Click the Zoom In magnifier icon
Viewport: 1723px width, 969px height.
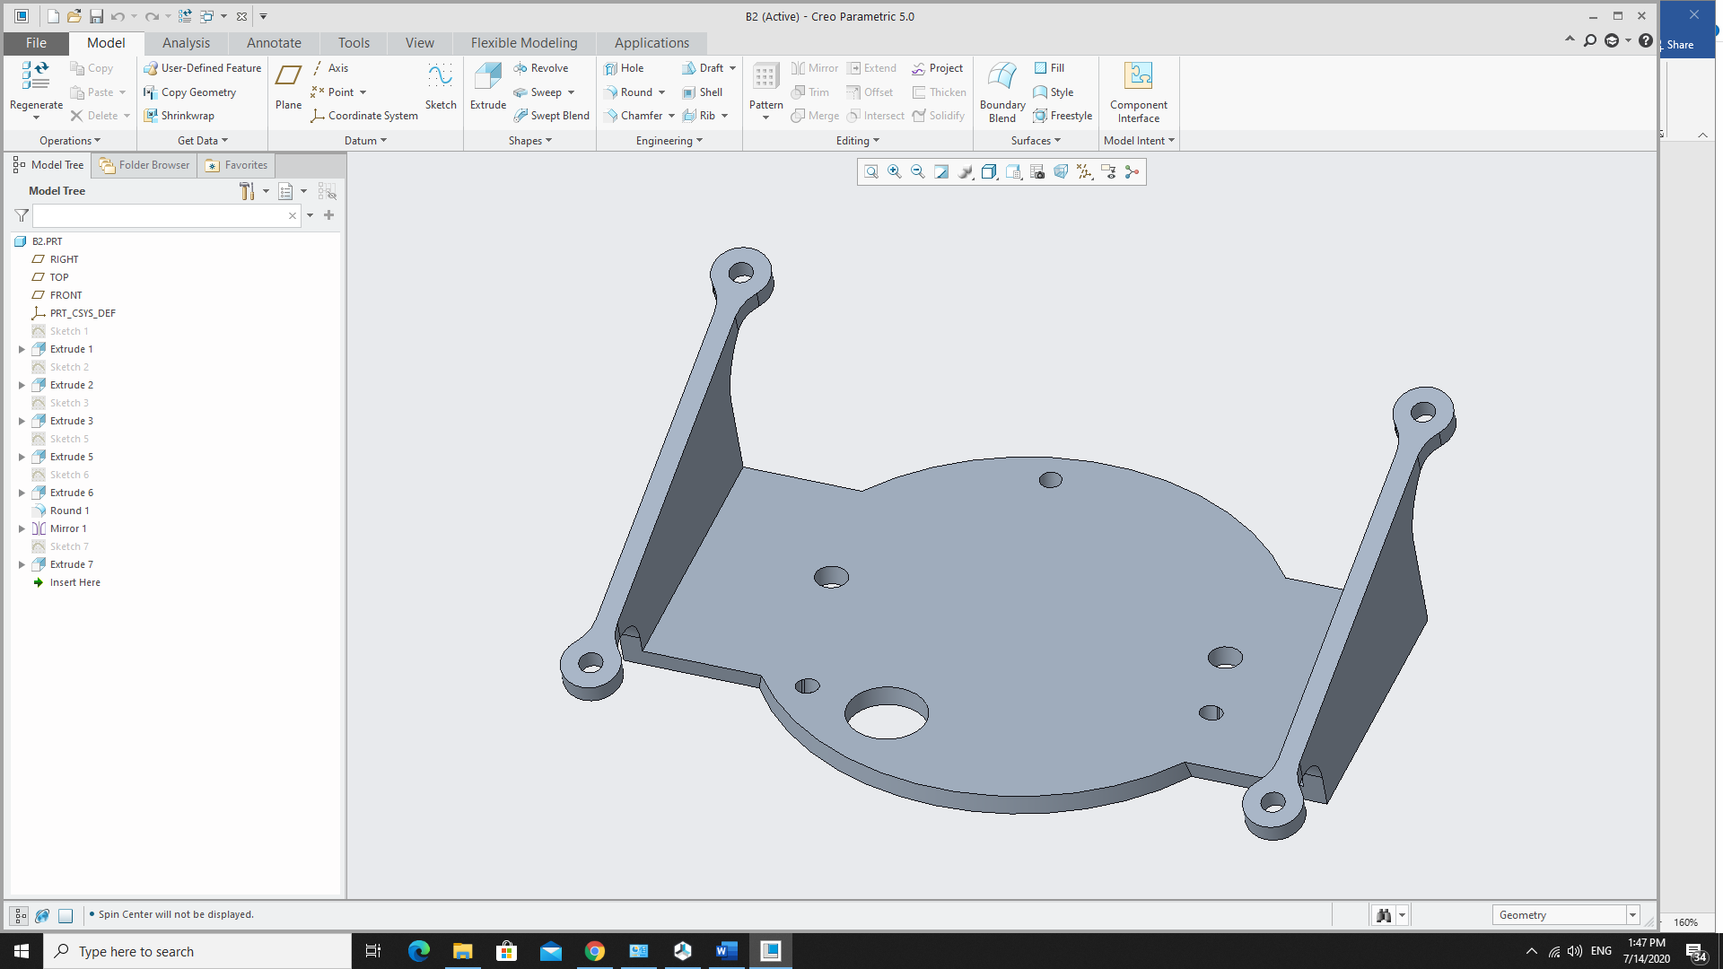894,171
